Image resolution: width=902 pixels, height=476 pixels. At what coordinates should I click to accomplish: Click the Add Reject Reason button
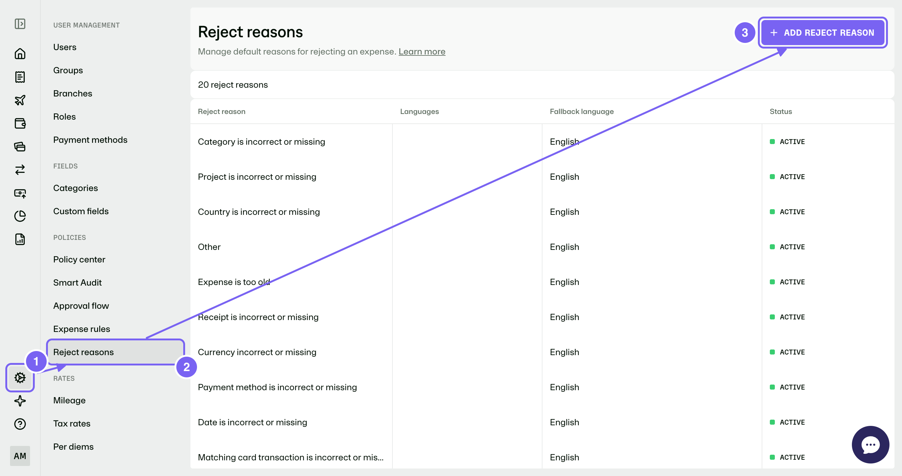coord(822,33)
